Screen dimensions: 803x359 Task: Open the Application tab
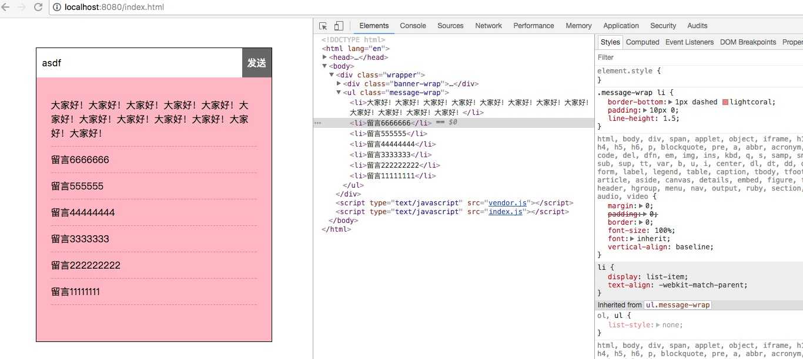(621, 26)
